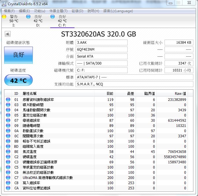
Task: Click attribute name UltraDMA 高速傳輸模式錯誤次數
Action: (48, 178)
